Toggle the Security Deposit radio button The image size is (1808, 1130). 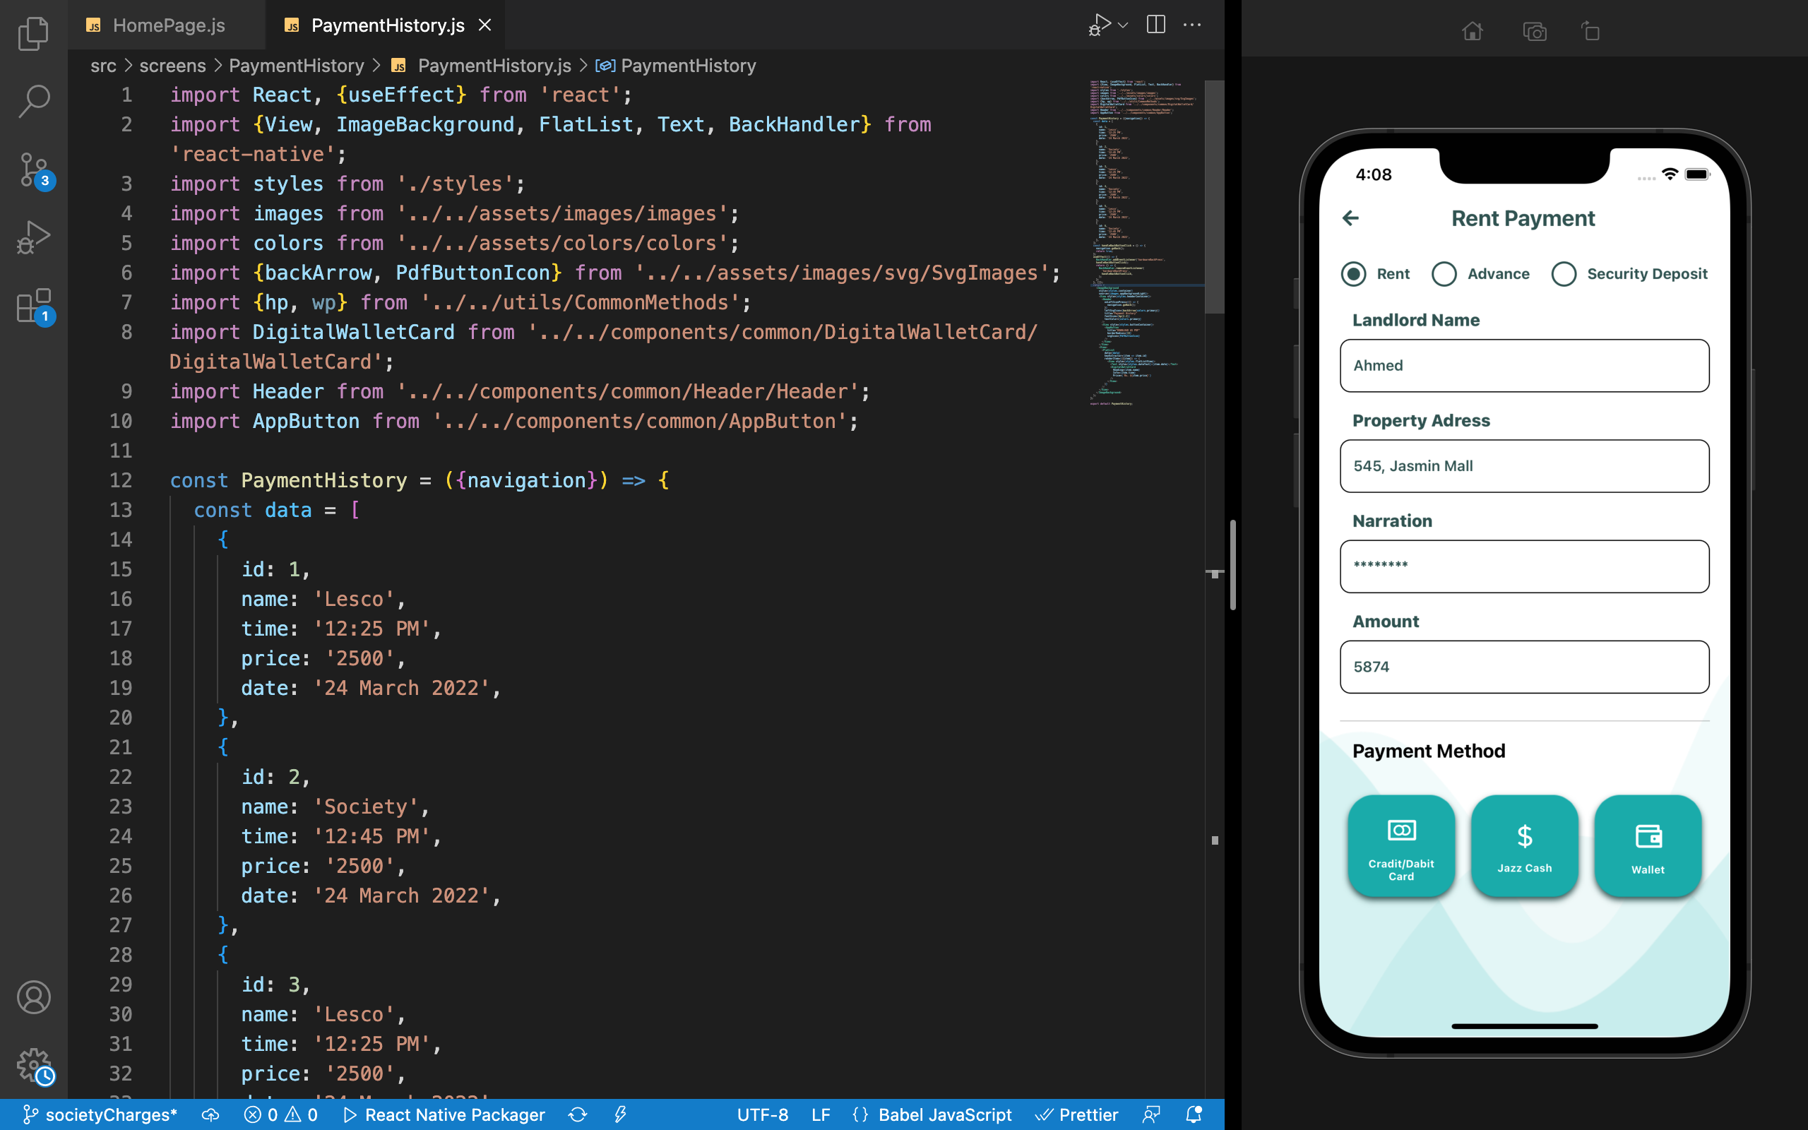[1564, 273]
